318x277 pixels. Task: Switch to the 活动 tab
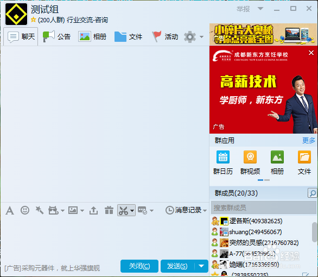tap(165, 37)
